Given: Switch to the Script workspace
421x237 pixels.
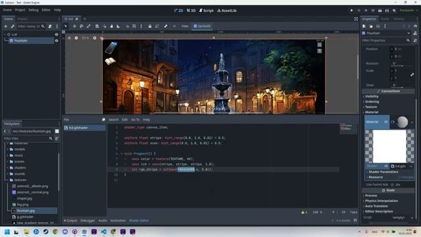Looking at the screenshot, I should [x=206, y=11].
